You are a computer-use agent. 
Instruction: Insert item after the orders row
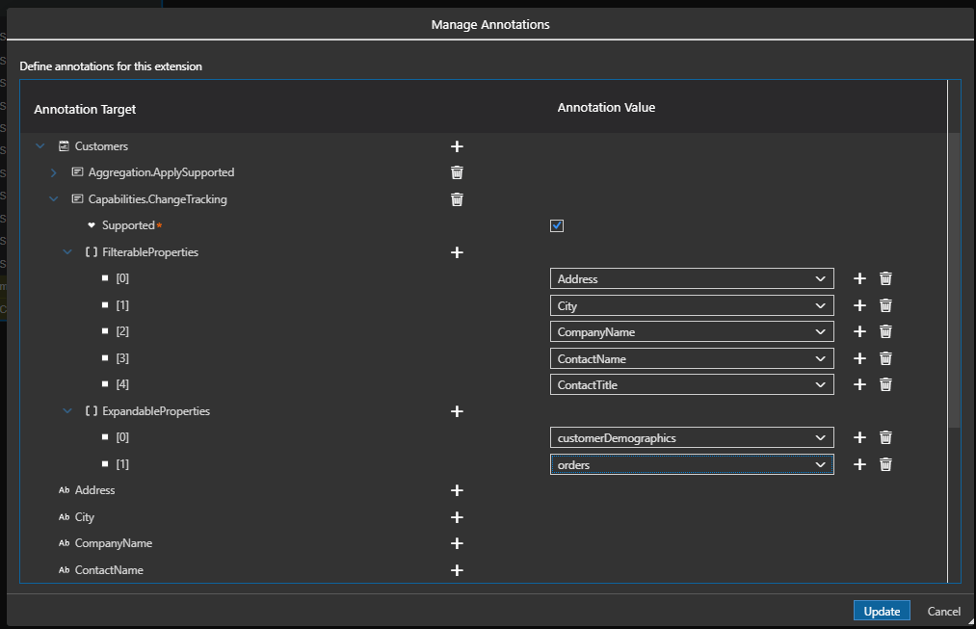[x=859, y=464]
